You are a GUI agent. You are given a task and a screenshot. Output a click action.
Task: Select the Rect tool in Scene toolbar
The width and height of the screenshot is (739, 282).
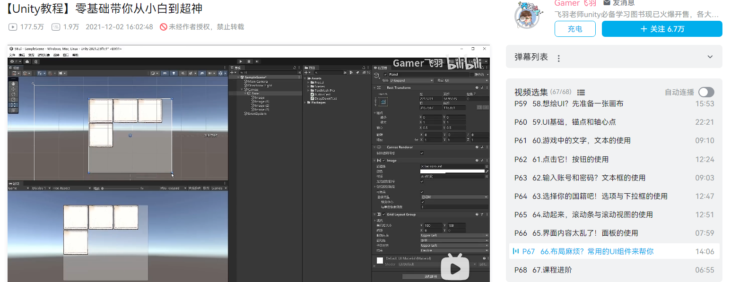pos(13,105)
